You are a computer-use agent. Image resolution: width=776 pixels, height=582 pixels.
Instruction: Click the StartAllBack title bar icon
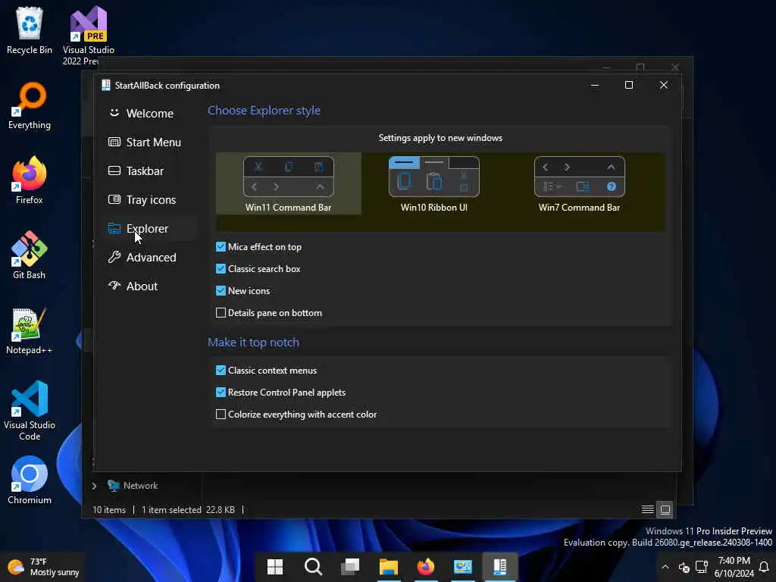coord(105,85)
